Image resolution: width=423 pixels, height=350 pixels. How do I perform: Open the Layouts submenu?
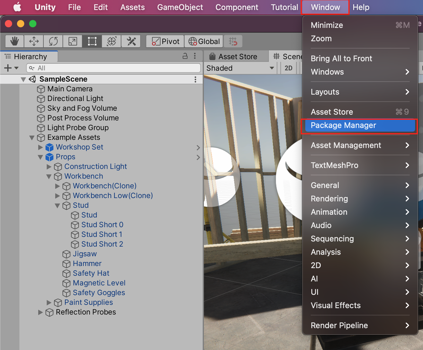click(x=360, y=92)
